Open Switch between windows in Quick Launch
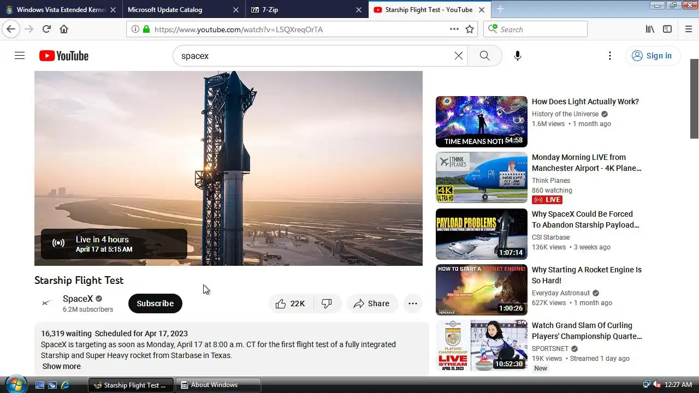699x393 pixels. point(52,385)
